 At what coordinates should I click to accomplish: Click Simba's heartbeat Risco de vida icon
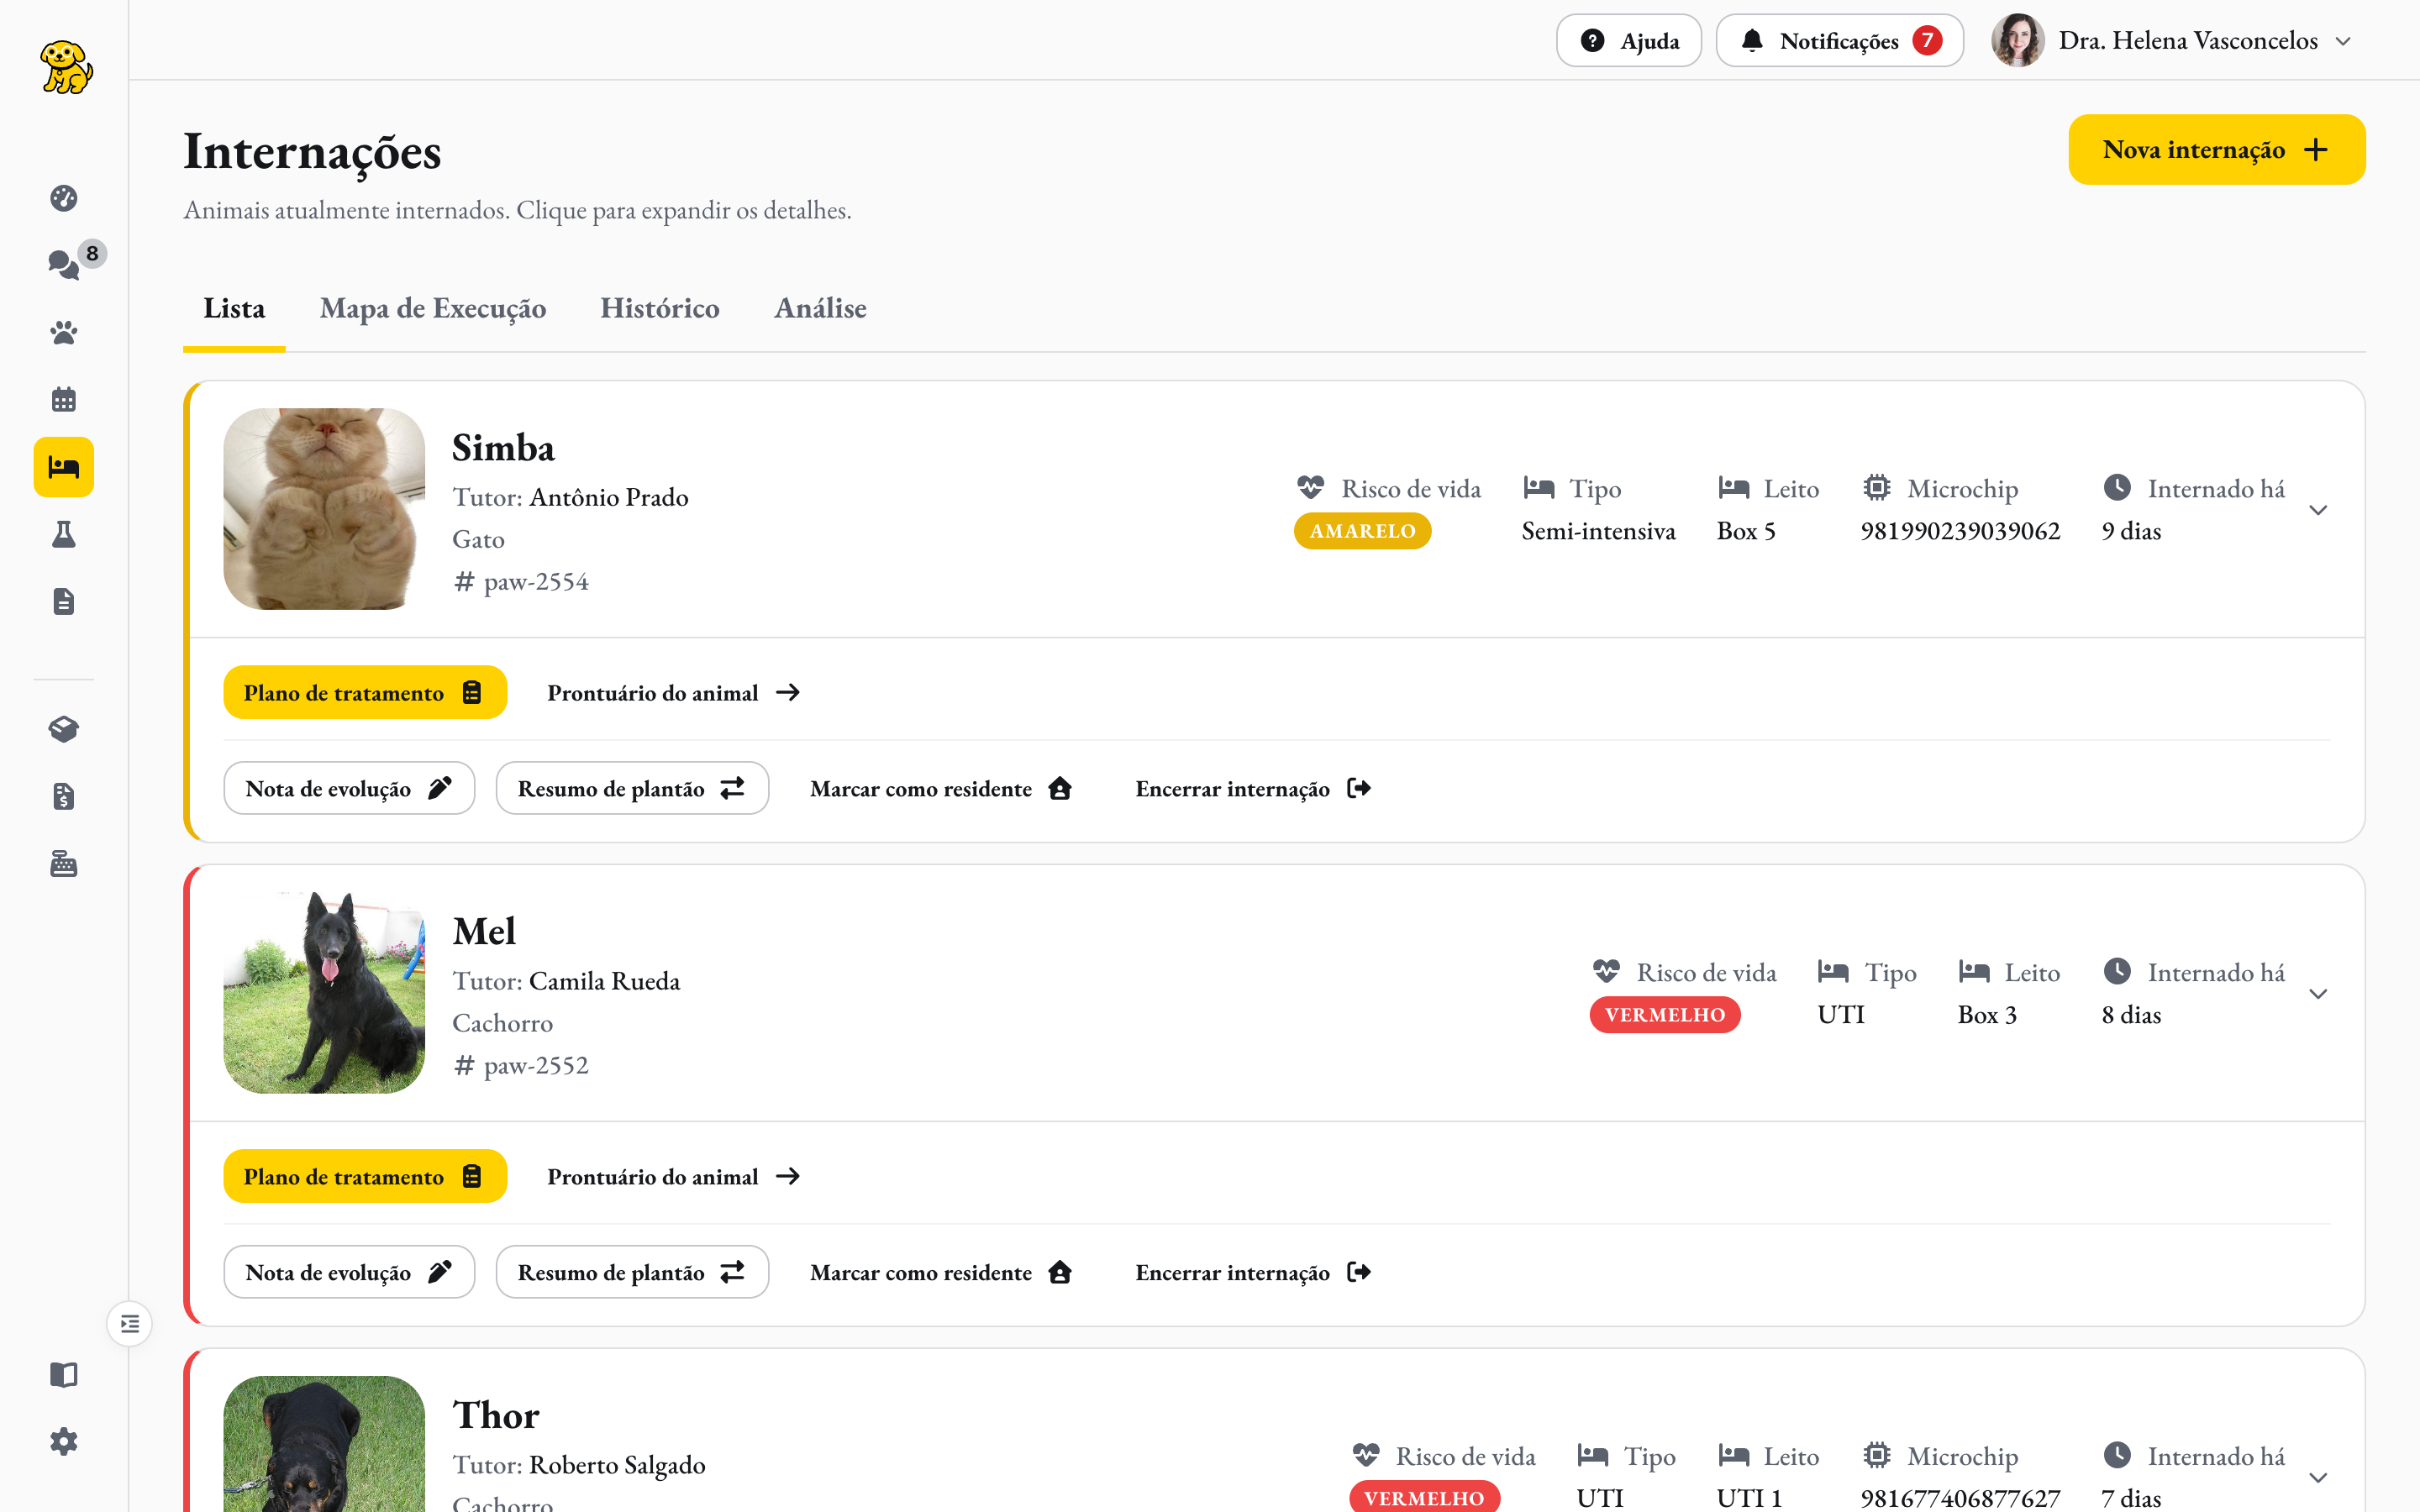(1310, 488)
